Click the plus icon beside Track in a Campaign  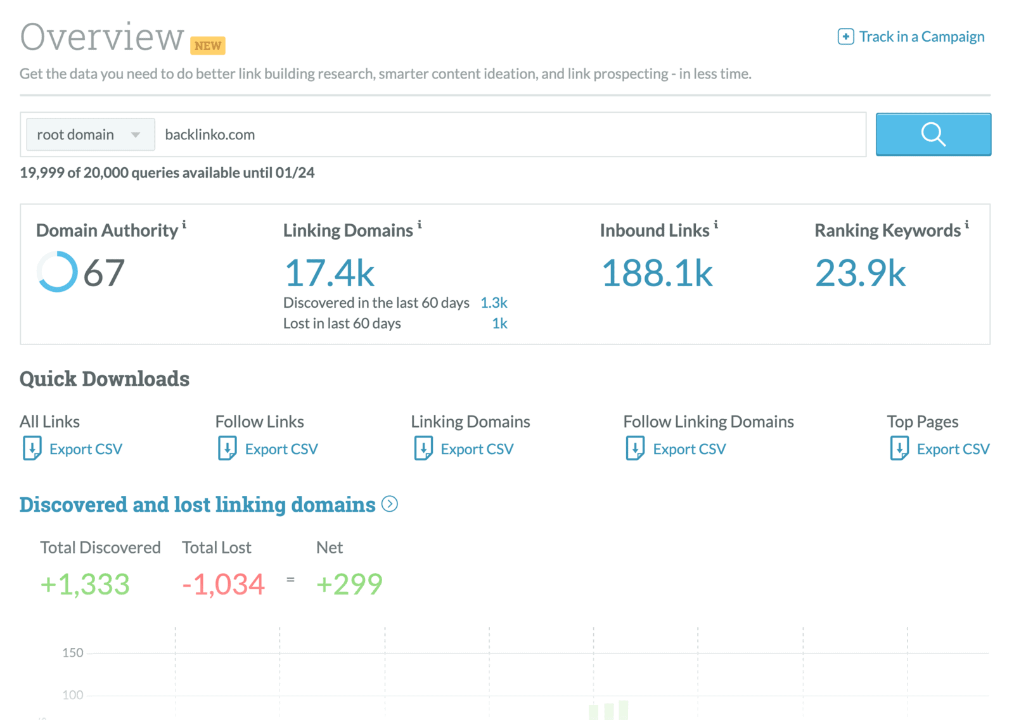coord(845,37)
